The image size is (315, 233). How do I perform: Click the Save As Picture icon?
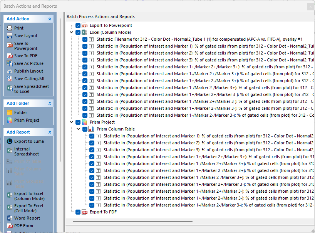point(10,63)
